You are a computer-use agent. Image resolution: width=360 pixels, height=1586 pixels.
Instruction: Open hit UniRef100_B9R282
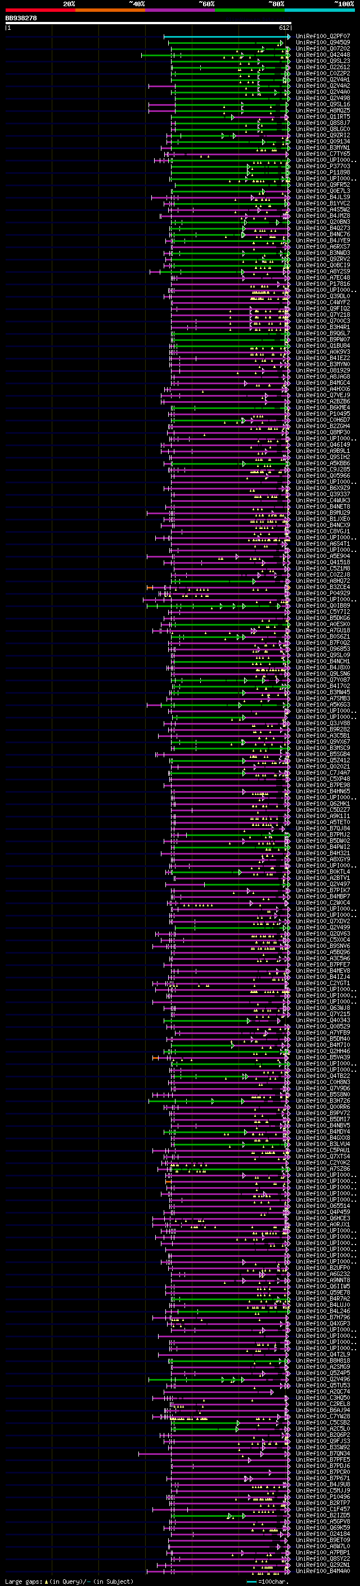point(322,729)
